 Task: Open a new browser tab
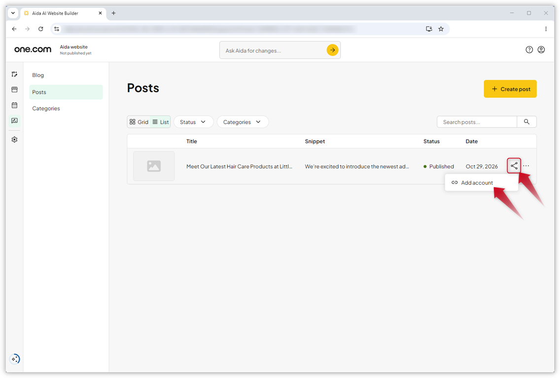tap(113, 13)
